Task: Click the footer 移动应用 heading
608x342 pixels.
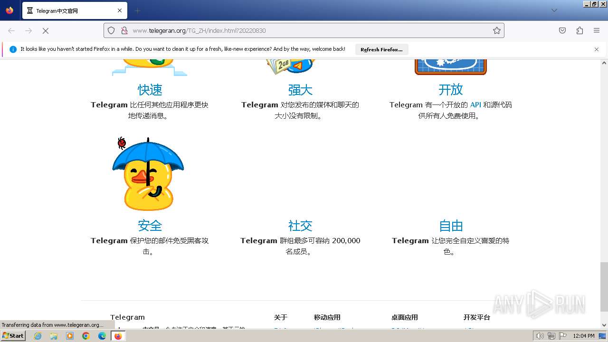Action: 327,317
